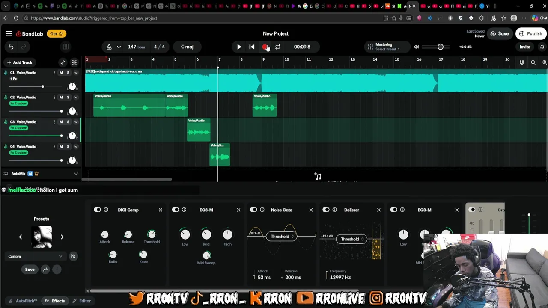This screenshot has height=308, width=548.
Task: Open track 01 options three-dot menu
Action: click(54, 73)
